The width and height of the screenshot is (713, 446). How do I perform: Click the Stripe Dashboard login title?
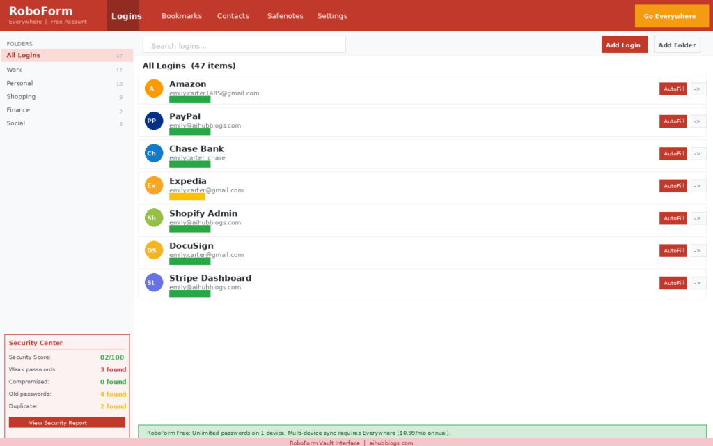(x=210, y=277)
